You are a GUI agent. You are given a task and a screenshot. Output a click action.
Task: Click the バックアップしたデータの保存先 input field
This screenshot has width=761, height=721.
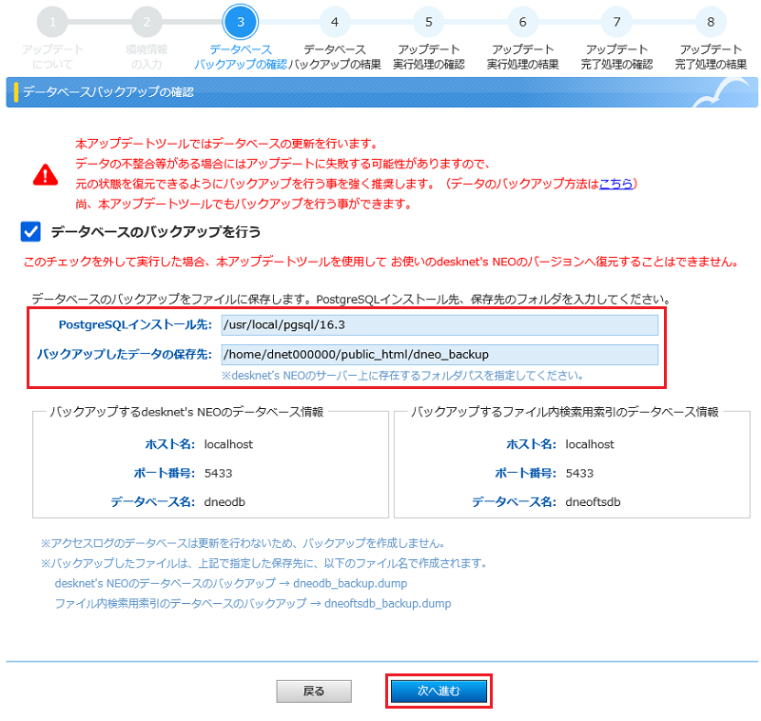pyautogui.click(x=438, y=356)
